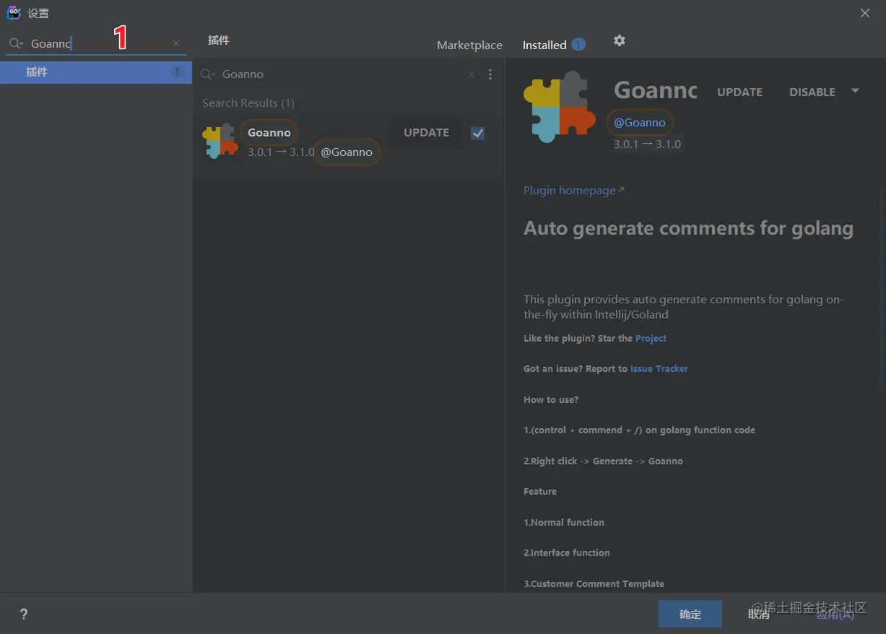Click the settings search magnifier icon
Image resolution: width=886 pixels, height=634 pixels.
click(15, 43)
